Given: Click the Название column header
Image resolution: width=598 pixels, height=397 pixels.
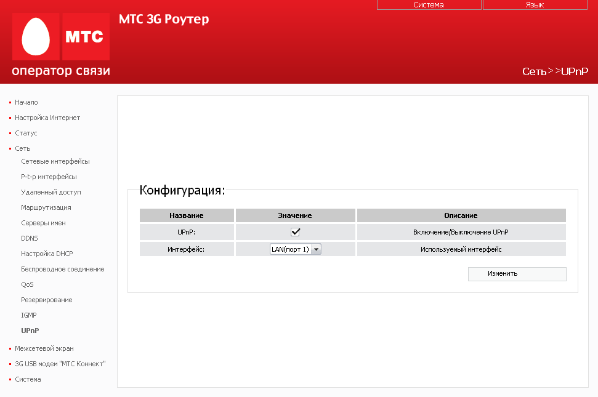Looking at the screenshot, I should pyautogui.click(x=187, y=215).
